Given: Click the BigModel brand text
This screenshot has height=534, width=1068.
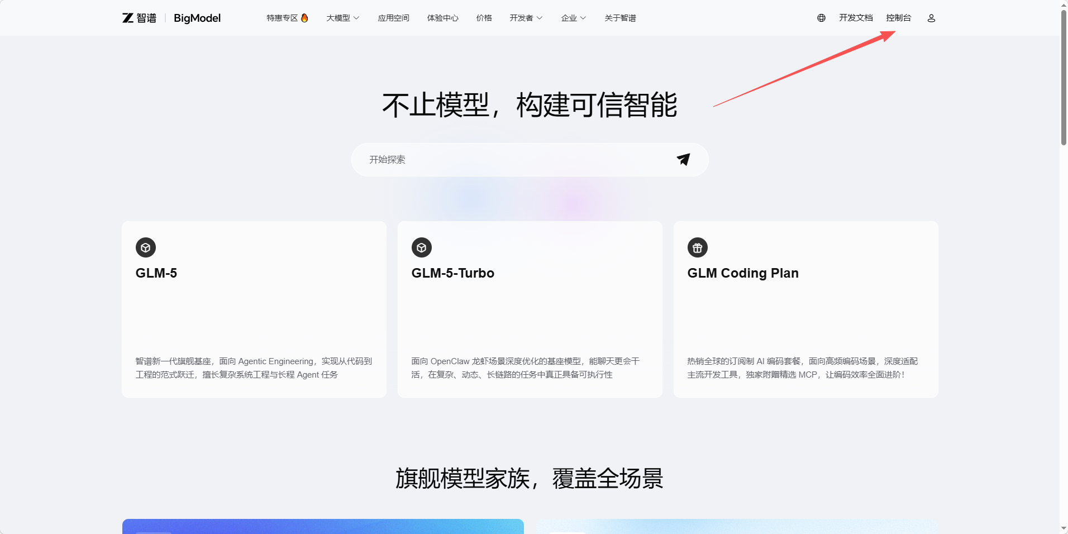Looking at the screenshot, I should [197, 18].
